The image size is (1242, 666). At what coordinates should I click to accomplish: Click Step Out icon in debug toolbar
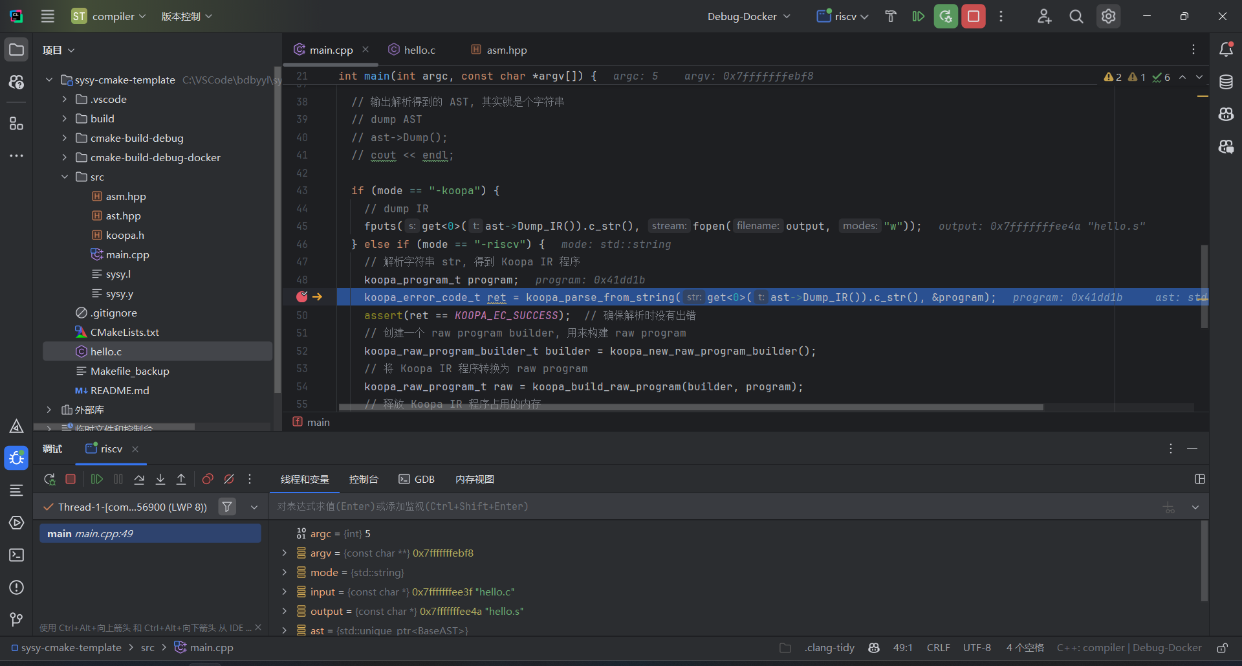(x=181, y=479)
